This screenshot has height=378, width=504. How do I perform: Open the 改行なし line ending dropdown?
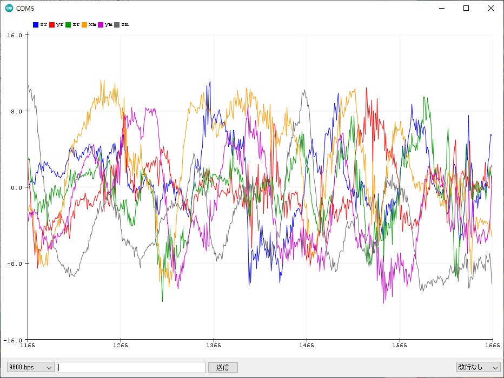478,367
